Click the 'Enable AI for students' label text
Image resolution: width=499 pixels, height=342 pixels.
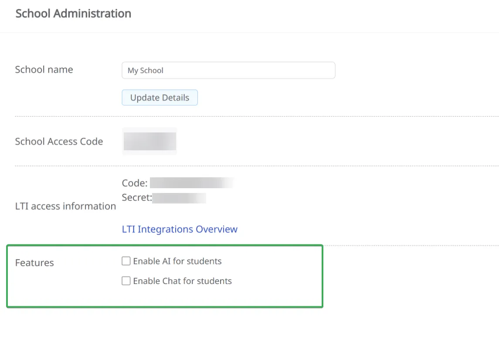click(177, 261)
